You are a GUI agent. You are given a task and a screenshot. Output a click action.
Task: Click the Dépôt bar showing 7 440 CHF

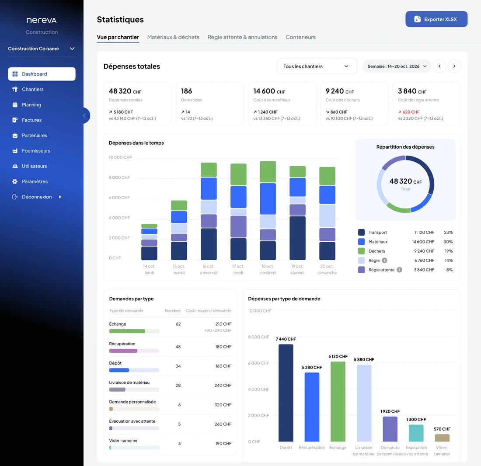tap(286, 393)
